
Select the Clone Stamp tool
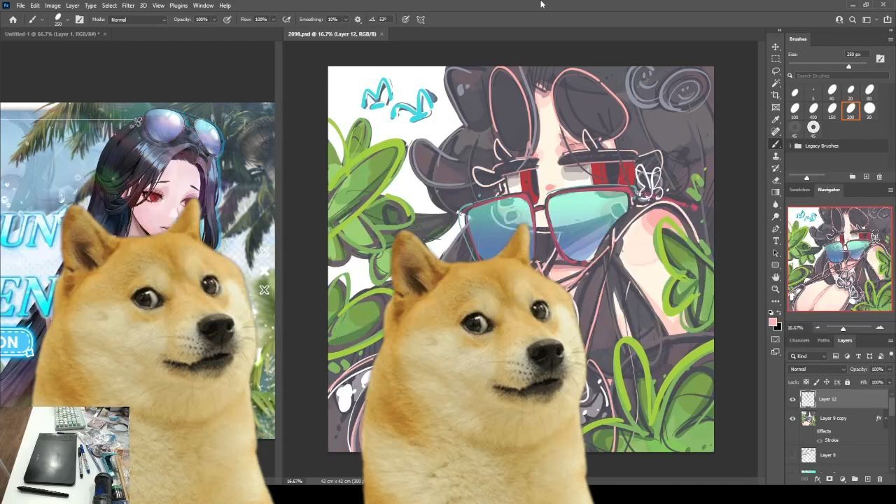pos(776,155)
